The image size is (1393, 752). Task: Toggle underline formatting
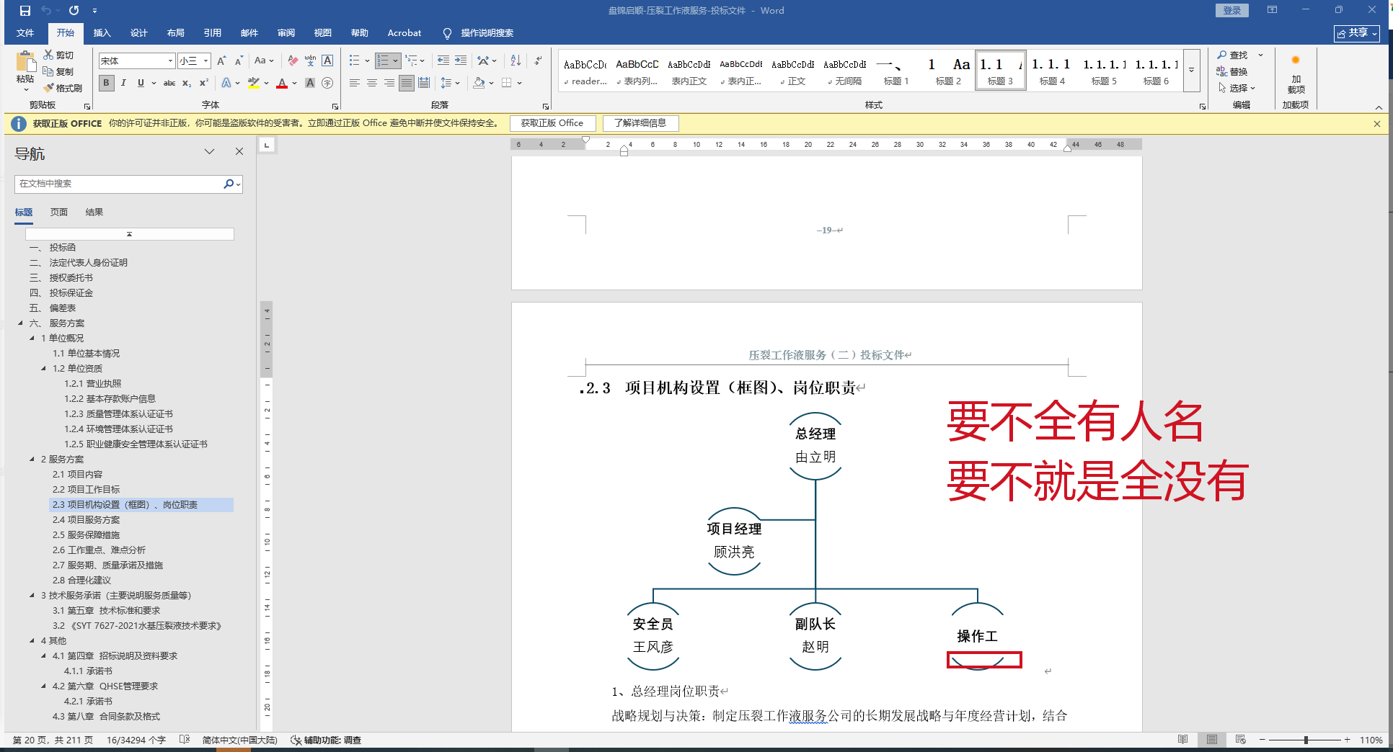pos(141,83)
